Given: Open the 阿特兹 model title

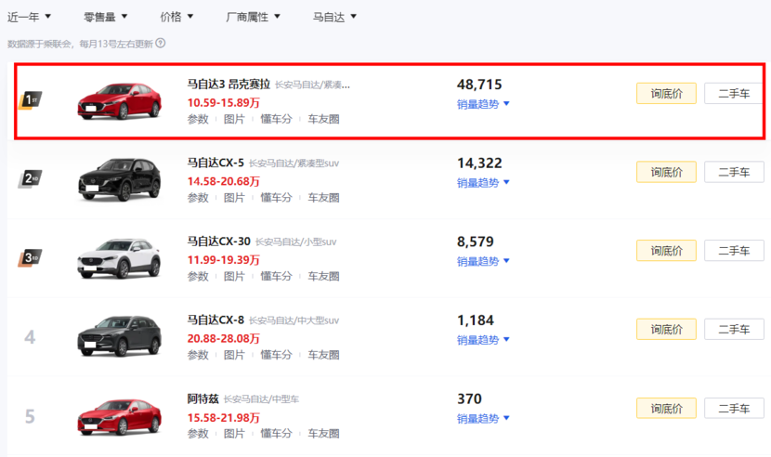Looking at the screenshot, I should [203, 399].
